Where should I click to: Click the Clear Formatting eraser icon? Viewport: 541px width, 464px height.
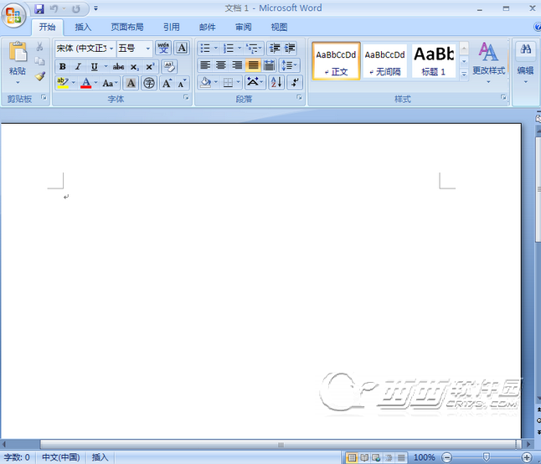[x=169, y=66]
